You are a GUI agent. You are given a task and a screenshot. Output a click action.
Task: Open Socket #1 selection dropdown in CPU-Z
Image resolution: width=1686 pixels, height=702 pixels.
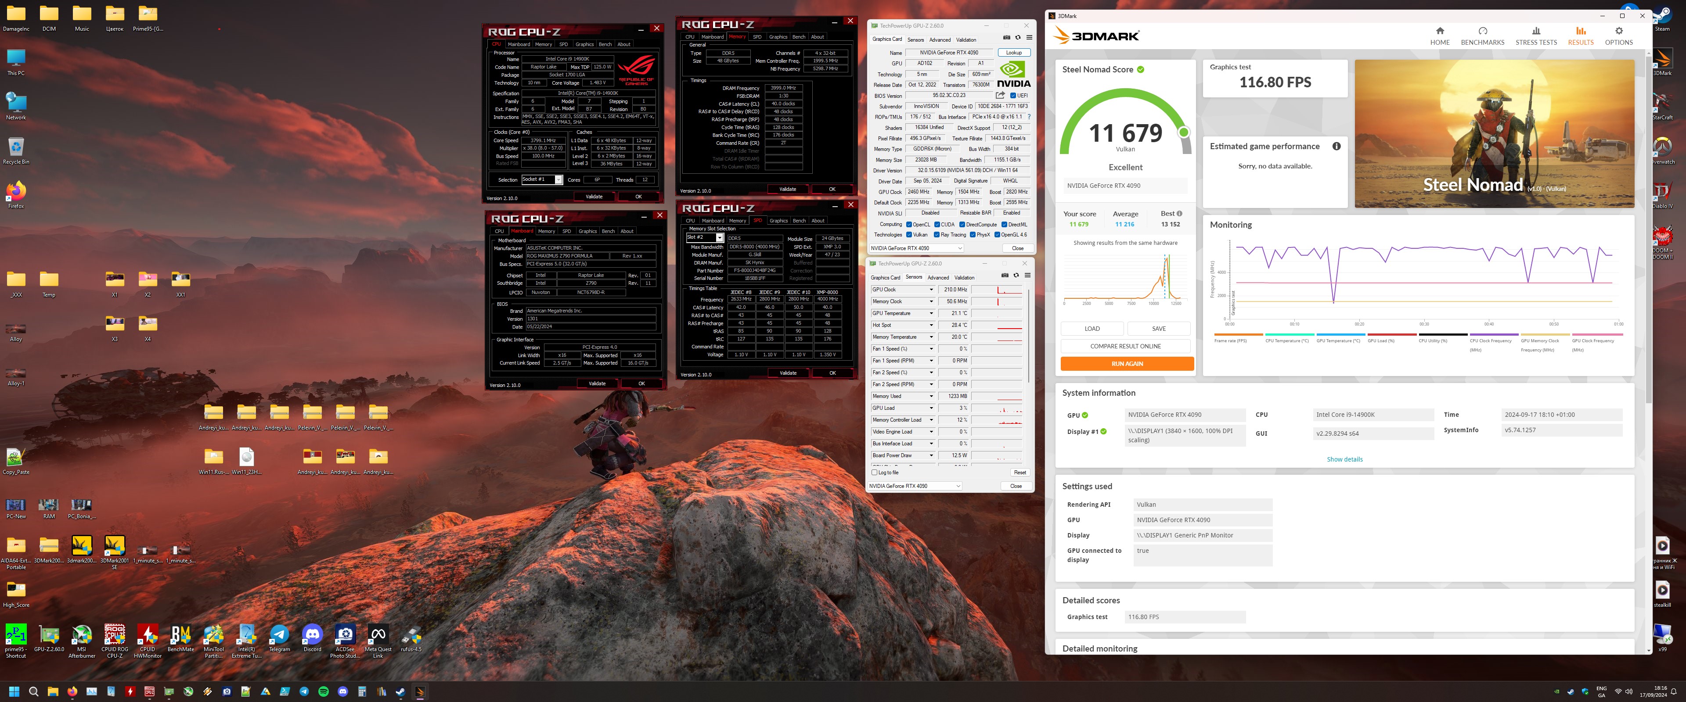click(542, 180)
